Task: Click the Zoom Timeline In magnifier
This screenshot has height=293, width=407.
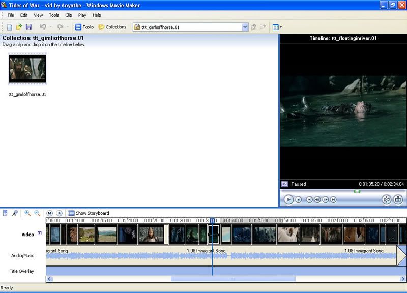Action: tap(27, 213)
